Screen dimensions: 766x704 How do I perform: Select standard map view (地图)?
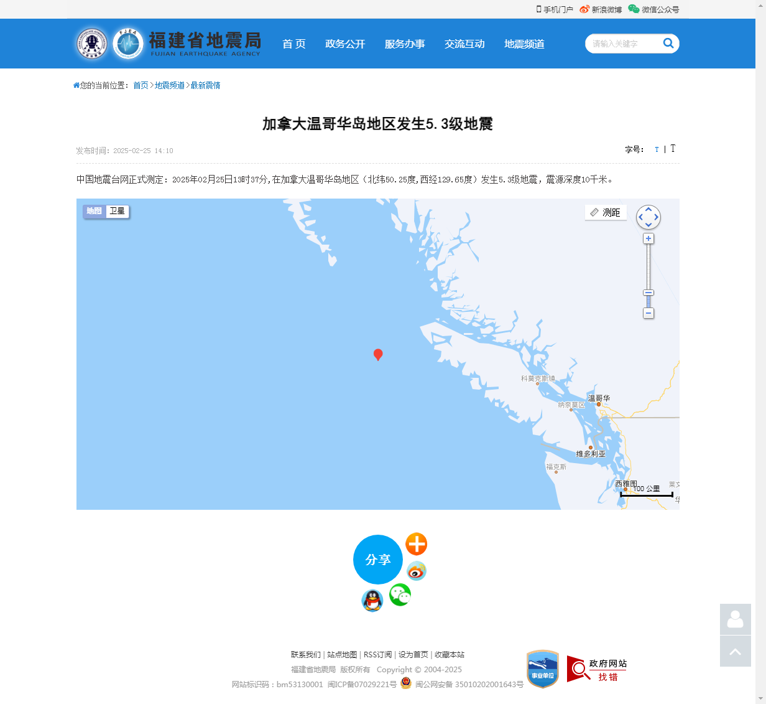click(95, 211)
